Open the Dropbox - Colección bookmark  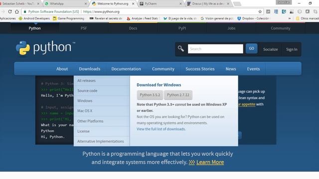point(254,18)
